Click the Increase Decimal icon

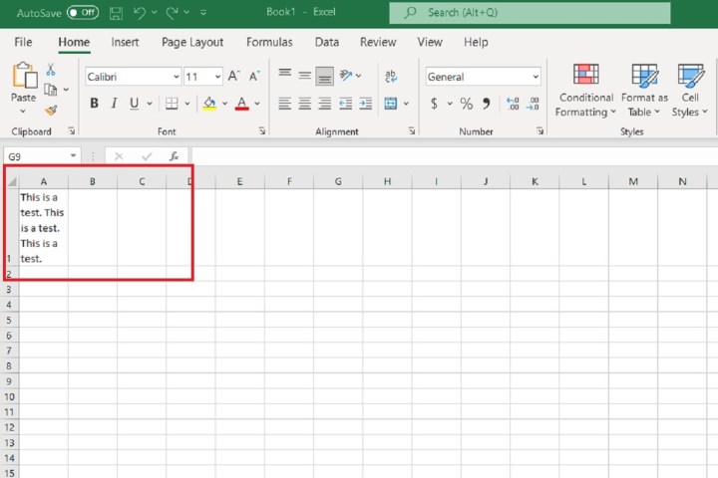click(x=513, y=104)
